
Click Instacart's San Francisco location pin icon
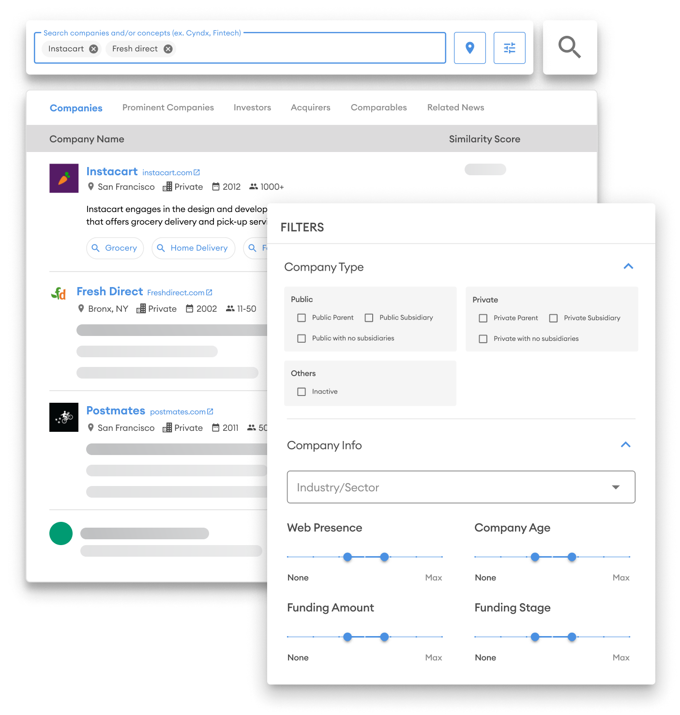tap(91, 186)
